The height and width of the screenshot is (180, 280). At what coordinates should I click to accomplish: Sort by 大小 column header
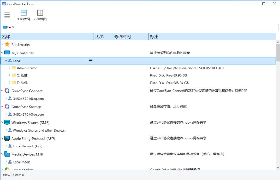tap(103, 36)
